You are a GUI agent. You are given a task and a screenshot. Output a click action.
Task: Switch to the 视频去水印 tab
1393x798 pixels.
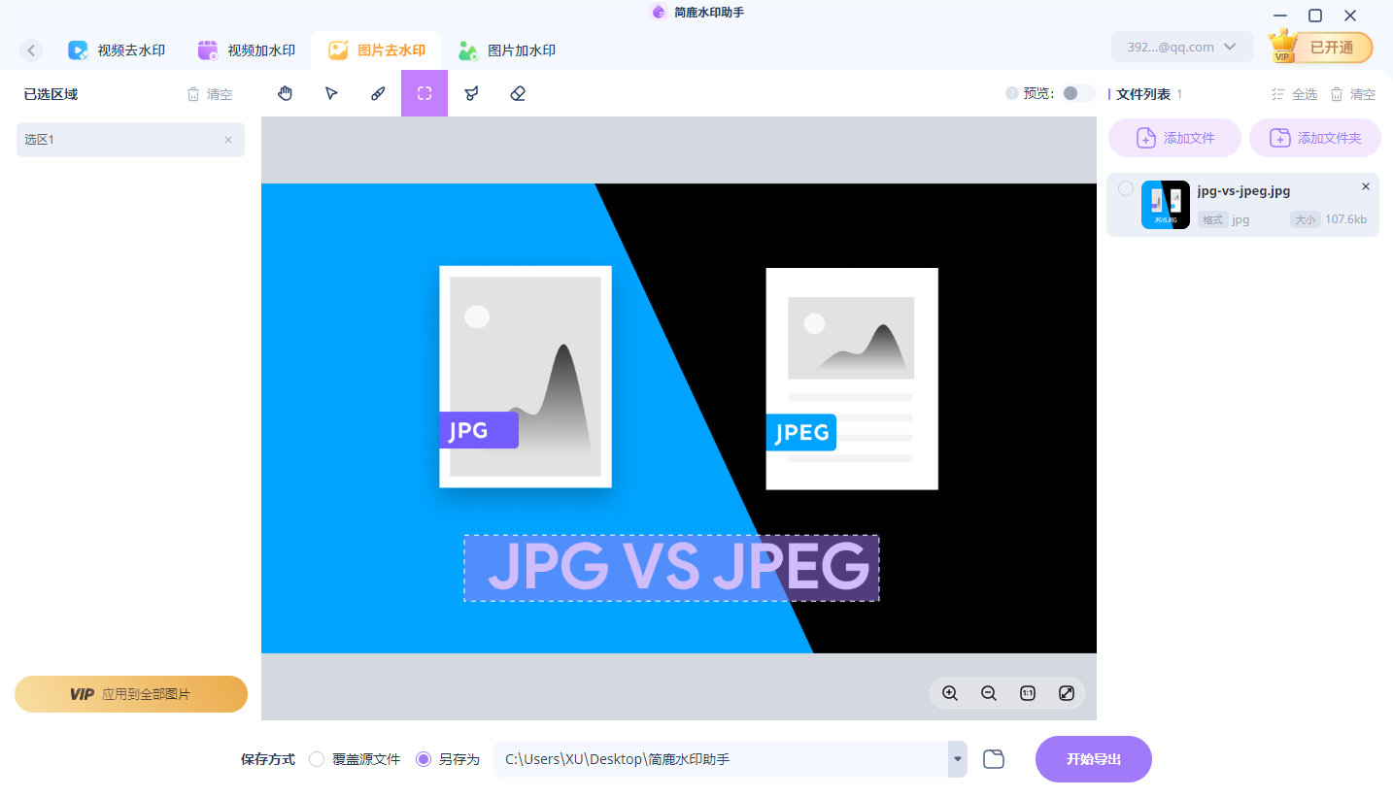tap(117, 50)
